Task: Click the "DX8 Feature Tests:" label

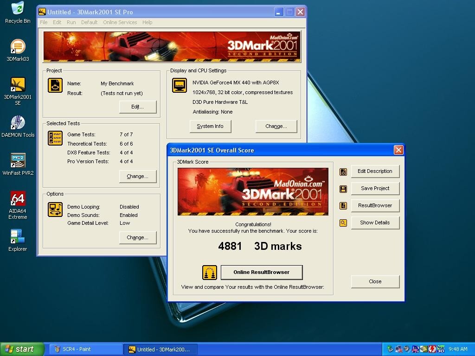Action: [x=89, y=153]
